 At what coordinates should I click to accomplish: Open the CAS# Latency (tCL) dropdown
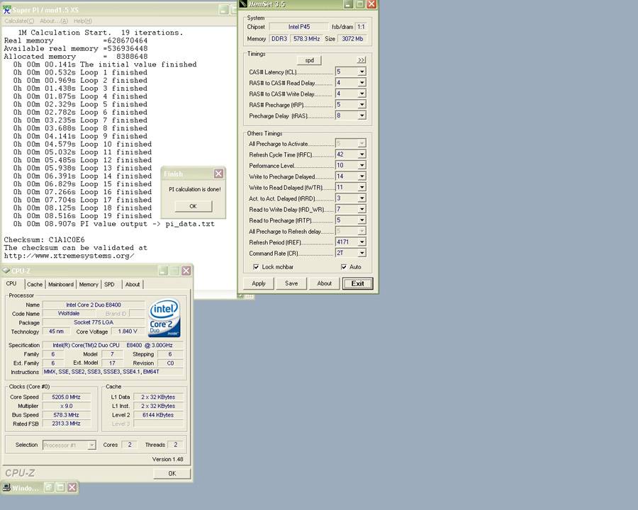362,72
